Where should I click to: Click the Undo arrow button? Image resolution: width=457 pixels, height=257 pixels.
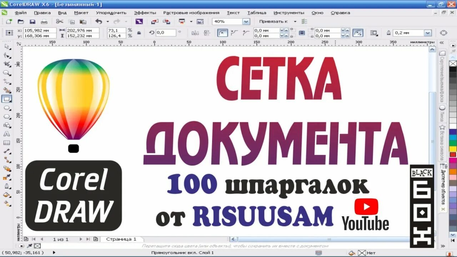point(99,21)
